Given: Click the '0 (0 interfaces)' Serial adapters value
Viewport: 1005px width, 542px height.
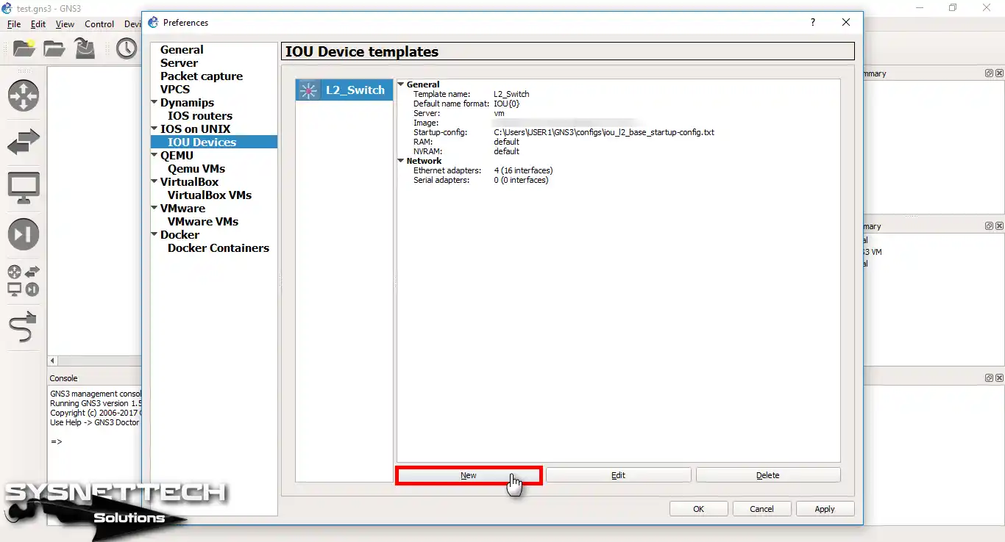Looking at the screenshot, I should [521, 181].
